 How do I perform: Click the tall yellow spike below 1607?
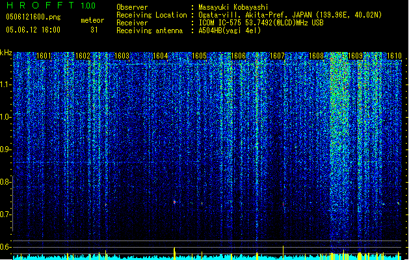coord(283,252)
